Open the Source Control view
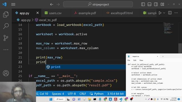 [x=6, y=38]
